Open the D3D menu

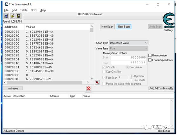click(x=34, y=10)
